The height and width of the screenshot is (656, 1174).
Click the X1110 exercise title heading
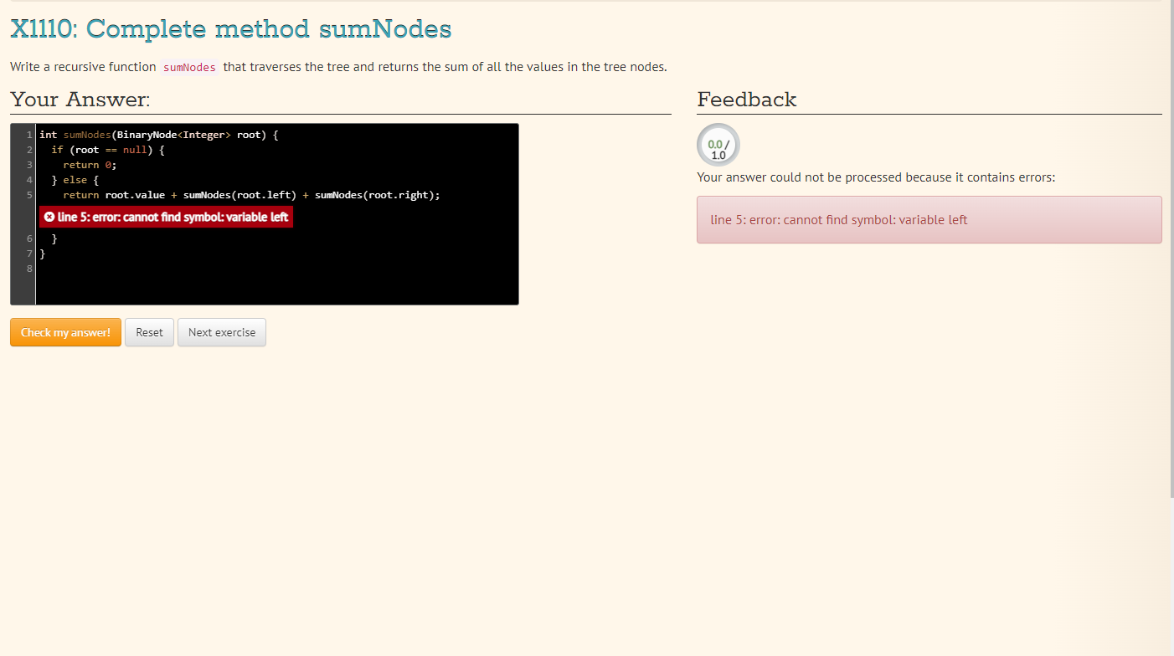point(229,28)
